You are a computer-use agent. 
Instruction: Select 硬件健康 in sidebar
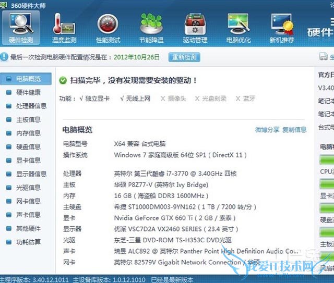click(26, 92)
